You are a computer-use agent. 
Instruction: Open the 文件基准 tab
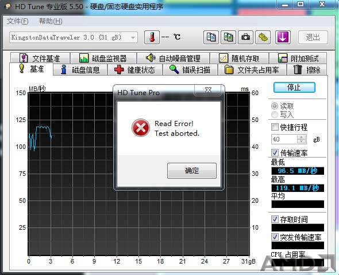point(40,58)
